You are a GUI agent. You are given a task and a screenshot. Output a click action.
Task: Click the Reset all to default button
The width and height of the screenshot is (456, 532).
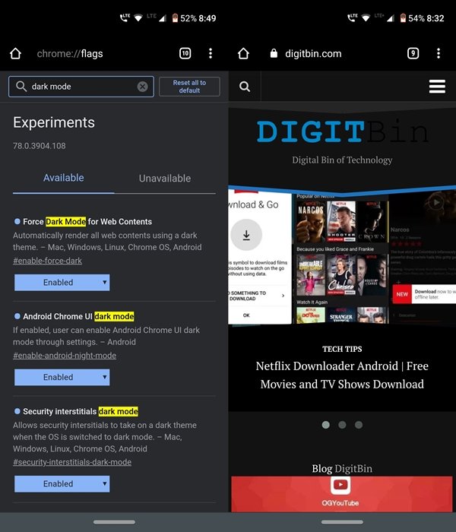189,87
